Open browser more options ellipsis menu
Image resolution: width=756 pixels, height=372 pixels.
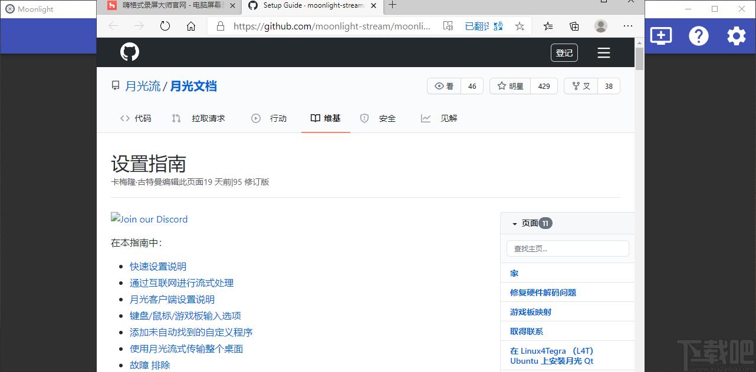(x=628, y=26)
